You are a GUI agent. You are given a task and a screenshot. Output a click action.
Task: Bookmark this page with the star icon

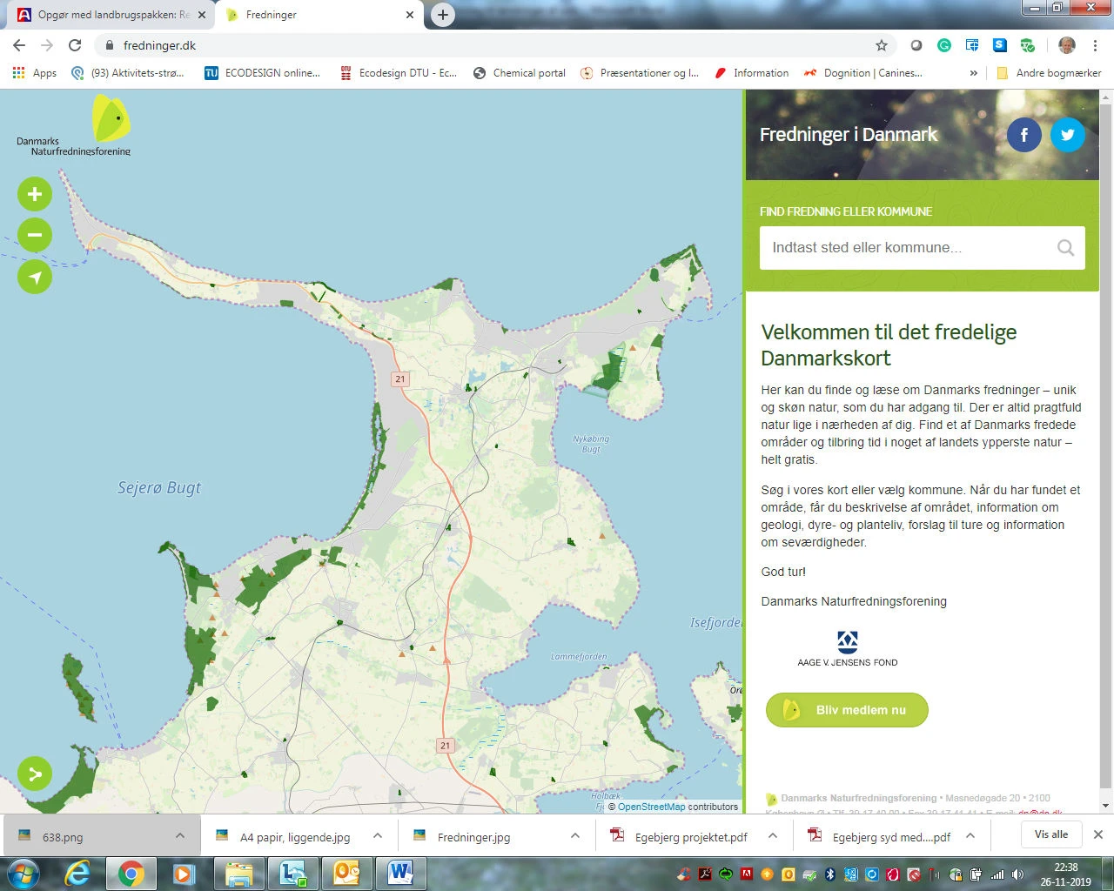[882, 45]
